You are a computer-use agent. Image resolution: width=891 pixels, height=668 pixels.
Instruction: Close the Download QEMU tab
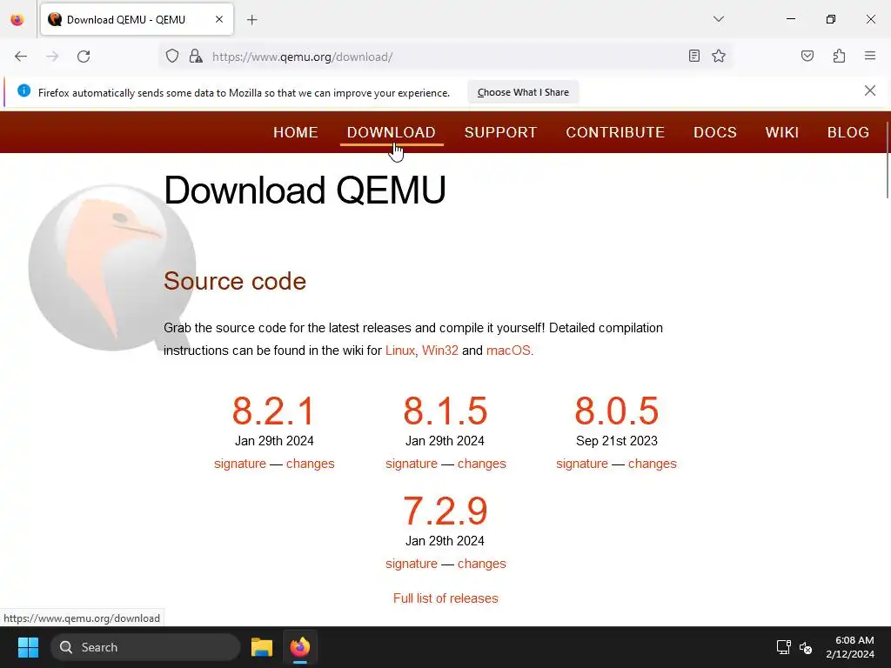[219, 19]
